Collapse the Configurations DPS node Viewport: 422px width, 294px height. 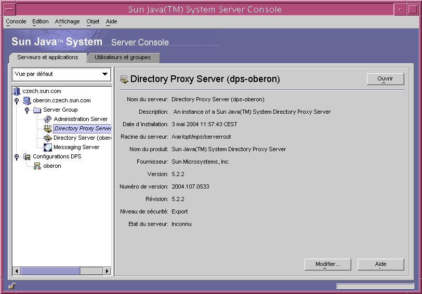click(17, 157)
